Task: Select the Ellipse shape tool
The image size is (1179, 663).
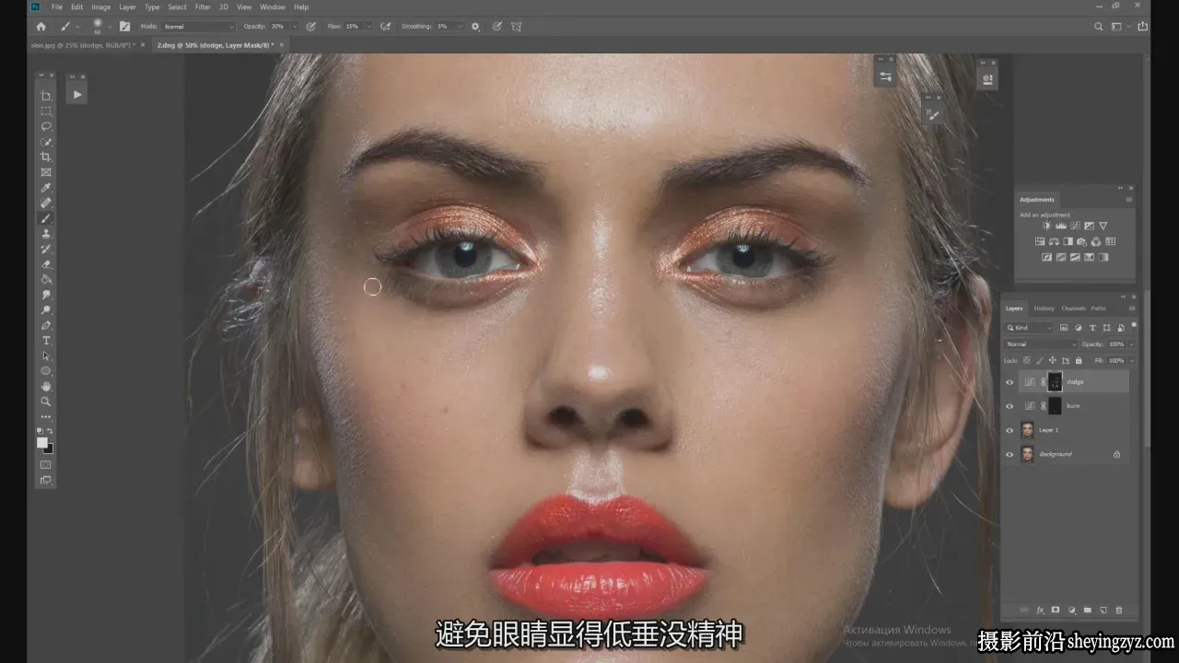Action: [x=46, y=371]
